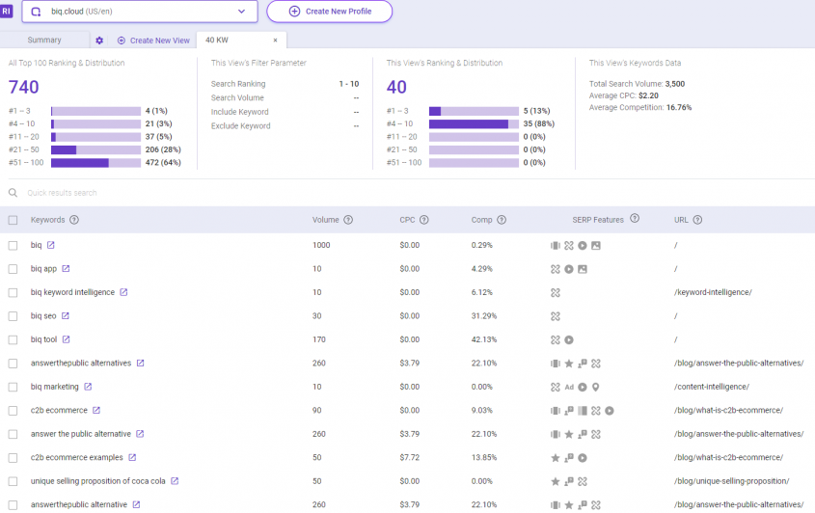Screen dimensions: 815x513
Task: Click the Ad SERP feature icon in 'biq marketing' row
Action: [x=569, y=388]
